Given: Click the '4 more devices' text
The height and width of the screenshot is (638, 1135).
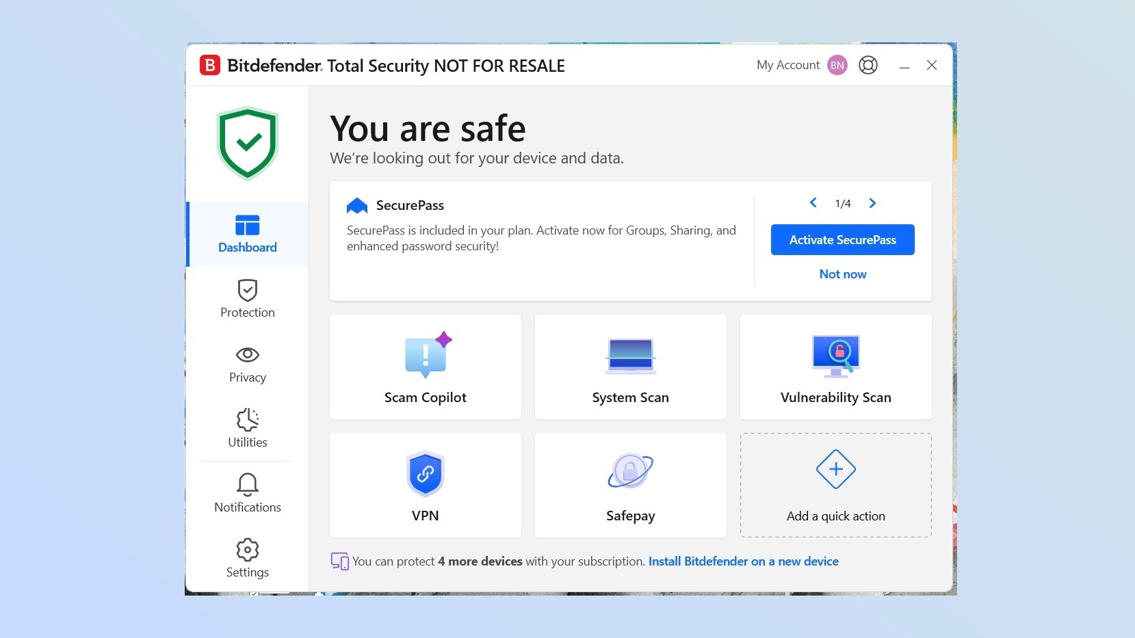Looking at the screenshot, I should pos(480,561).
